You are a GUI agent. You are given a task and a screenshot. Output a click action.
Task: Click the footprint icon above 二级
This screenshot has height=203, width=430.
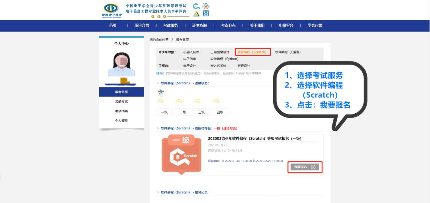click(179, 101)
